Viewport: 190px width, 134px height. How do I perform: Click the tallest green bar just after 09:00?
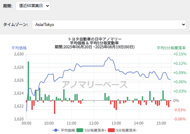click(28, 81)
